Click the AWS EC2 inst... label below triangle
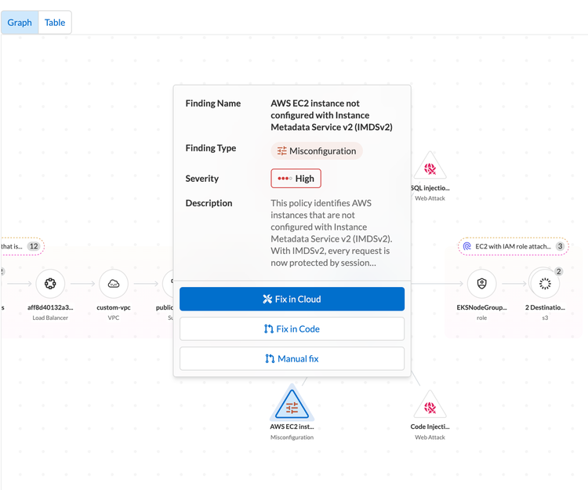The width and height of the screenshot is (588, 490). pos(292,426)
